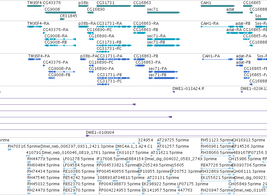Click the 'CG16890-PC' protein label
Screen dimensions: 267x195
(x=101, y=62)
